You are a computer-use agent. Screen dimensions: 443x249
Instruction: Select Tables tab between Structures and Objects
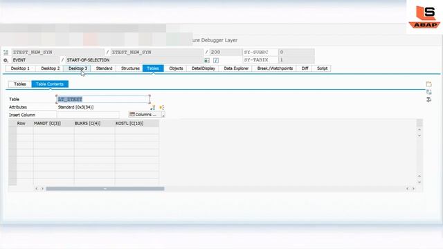(153, 68)
